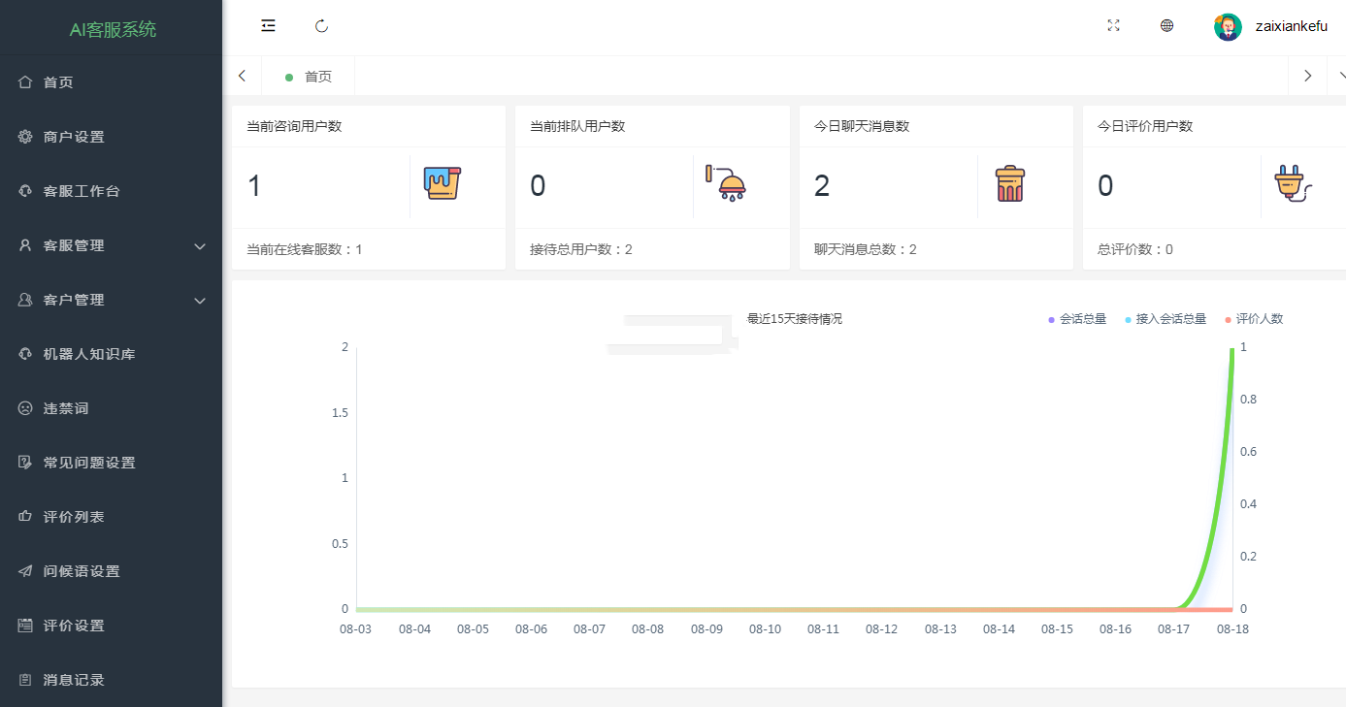This screenshot has height=707, width=1346.
Task: Click 接待总用户数：2 text
Action: click(581, 249)
